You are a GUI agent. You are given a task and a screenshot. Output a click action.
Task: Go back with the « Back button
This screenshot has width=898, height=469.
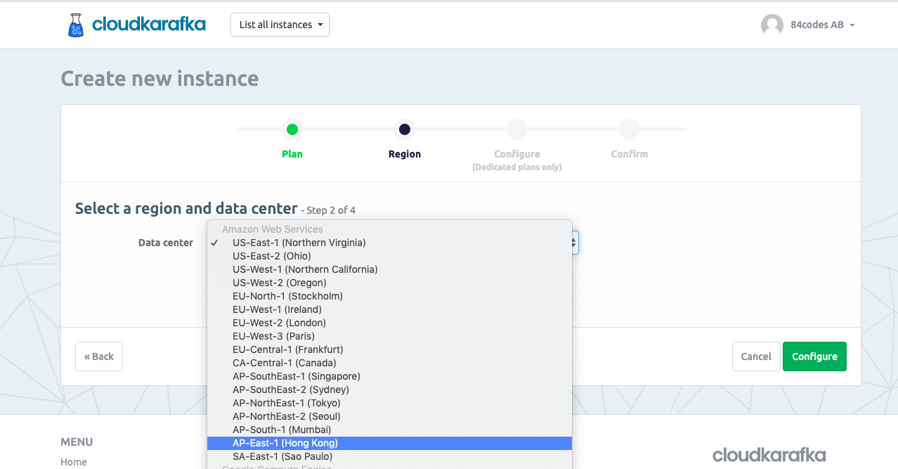[x=99, y=356]
